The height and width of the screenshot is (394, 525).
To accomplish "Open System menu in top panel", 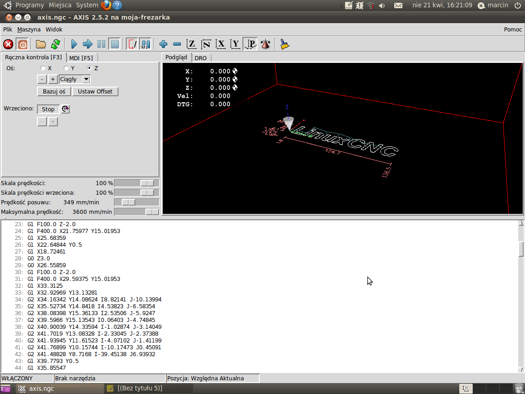I will pos(87,5).
